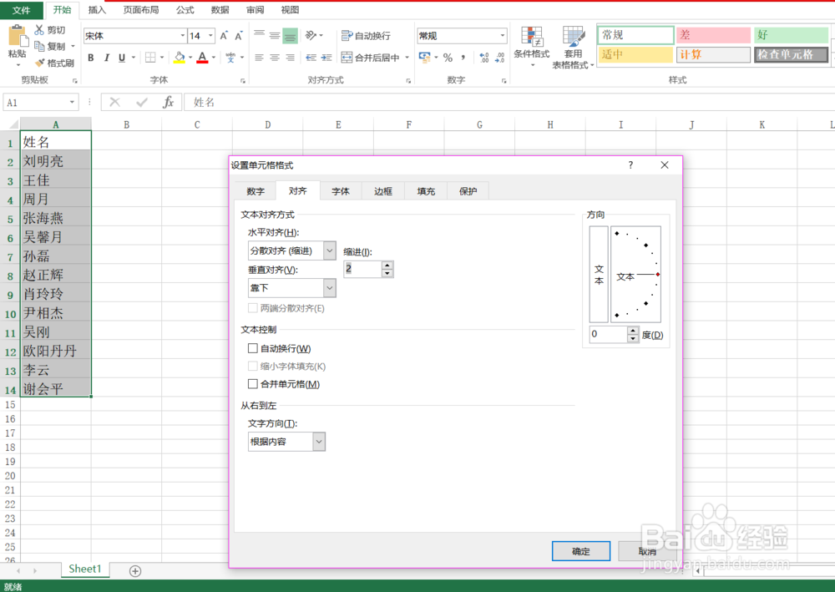Open the 垂直对齐 dropdown
Image resolution: width=835 pixels, height=592 pixels.
tap(330, 288)
